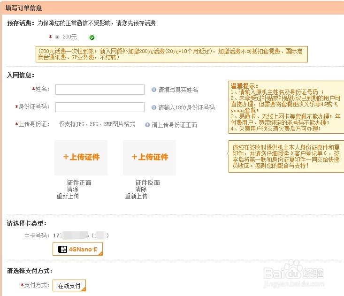
Task: Select the 200元 prepaid radio button
Action: 57,37
